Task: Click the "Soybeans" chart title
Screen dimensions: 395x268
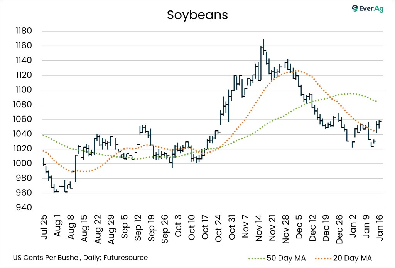Action: tap(197, 15)
